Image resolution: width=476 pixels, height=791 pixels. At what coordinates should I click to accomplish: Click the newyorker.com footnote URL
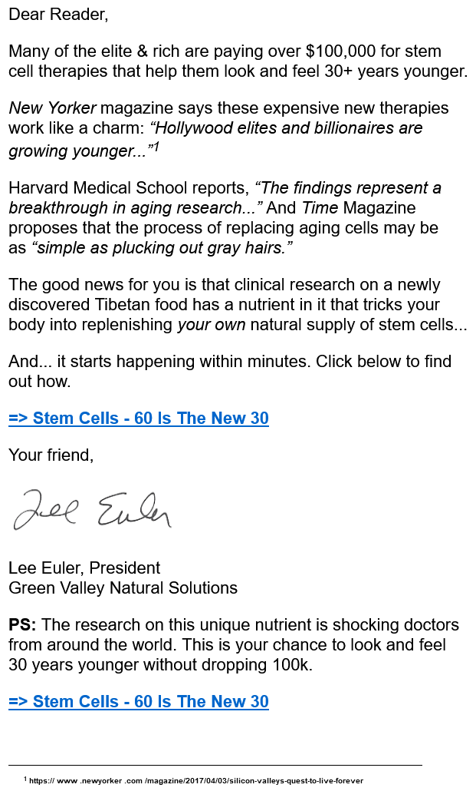196,780
